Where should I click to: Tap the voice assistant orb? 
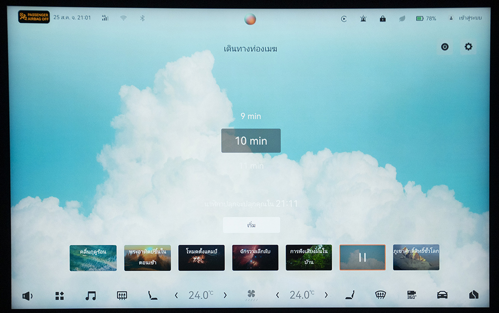click(250, 19)
